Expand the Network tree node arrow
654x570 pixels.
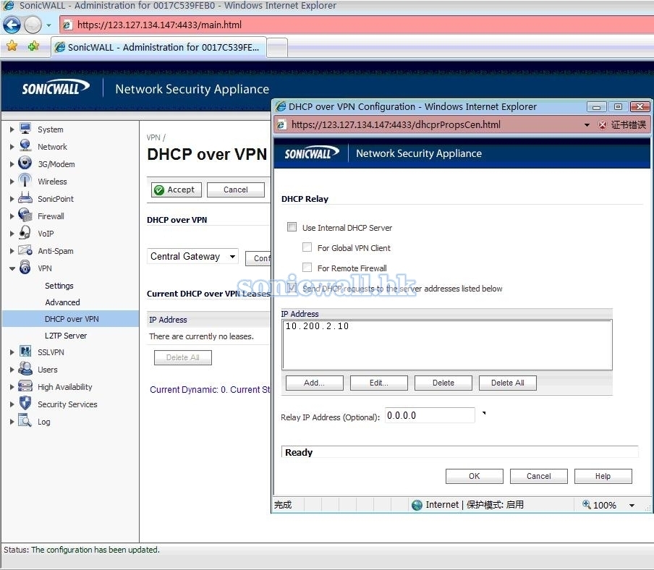[x=12, y=147]
